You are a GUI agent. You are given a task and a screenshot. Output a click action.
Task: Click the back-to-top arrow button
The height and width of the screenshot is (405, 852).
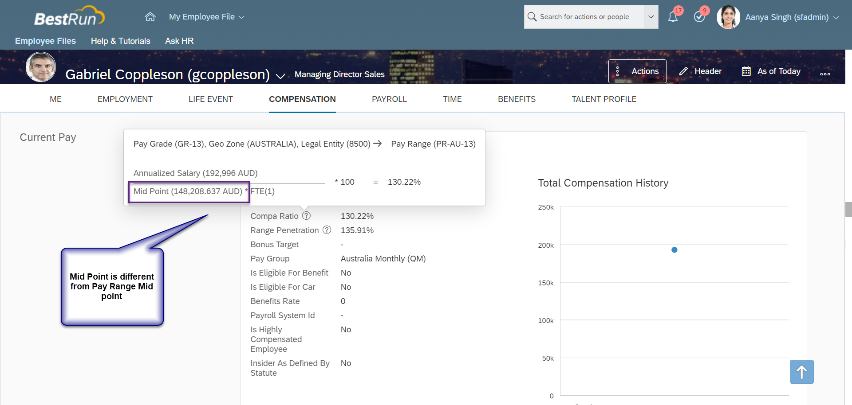(x=801, y=372)
